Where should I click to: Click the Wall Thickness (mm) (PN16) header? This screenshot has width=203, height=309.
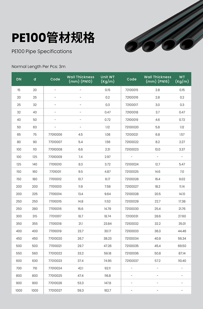coord(158,79)
